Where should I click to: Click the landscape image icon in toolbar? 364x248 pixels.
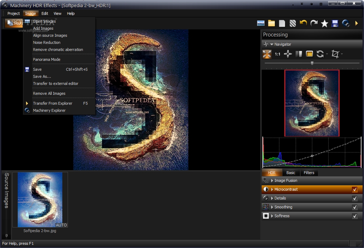(x=261, y=23)
